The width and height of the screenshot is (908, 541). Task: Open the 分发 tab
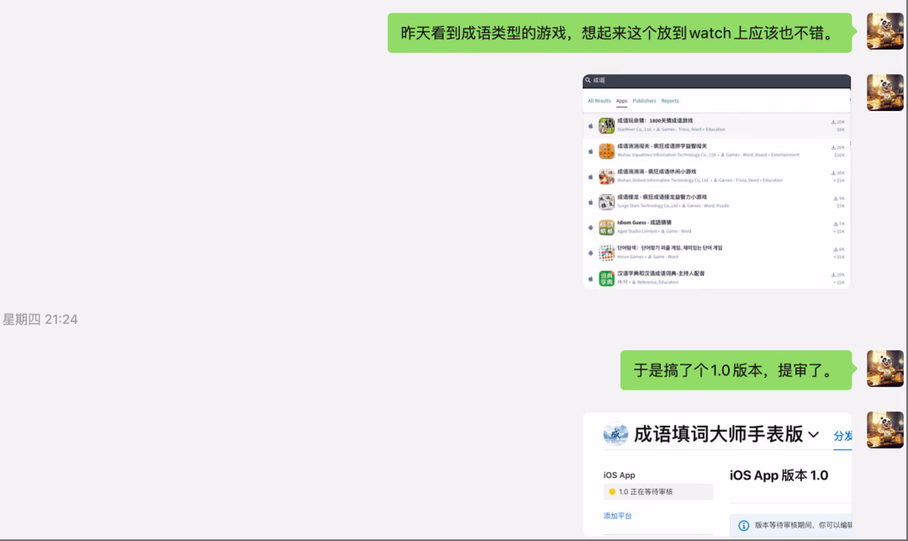pyautogui.click(x=842, y=436)
